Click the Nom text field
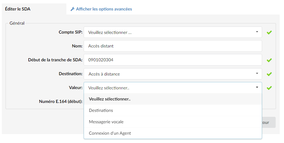284x143 pixels. (x=173, y=46)
